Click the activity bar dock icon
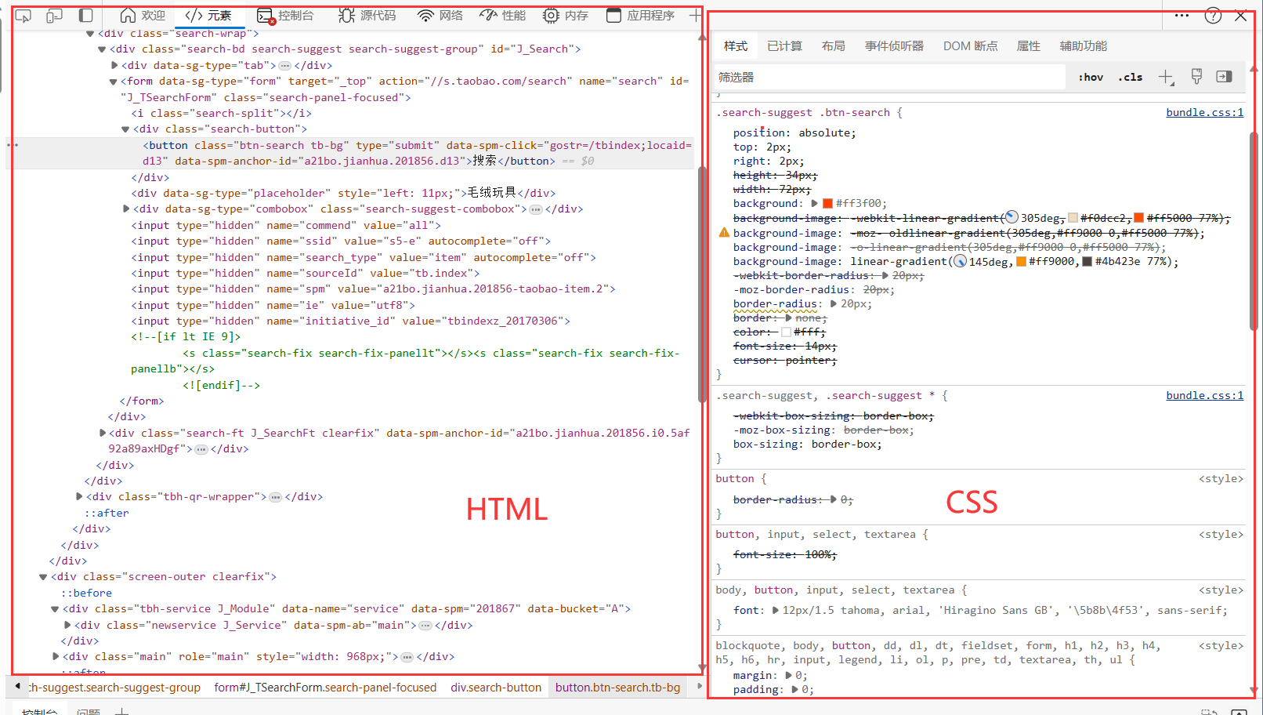Viewport: 1263px width, 715px height. click(86, 16)
